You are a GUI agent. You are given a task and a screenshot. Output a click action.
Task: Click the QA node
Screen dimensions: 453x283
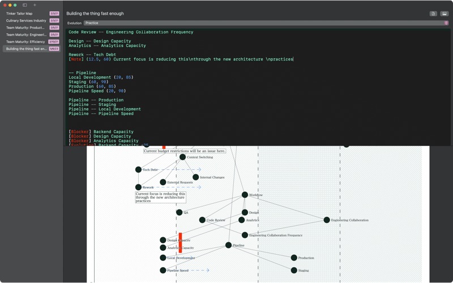[x=179, y=212]
